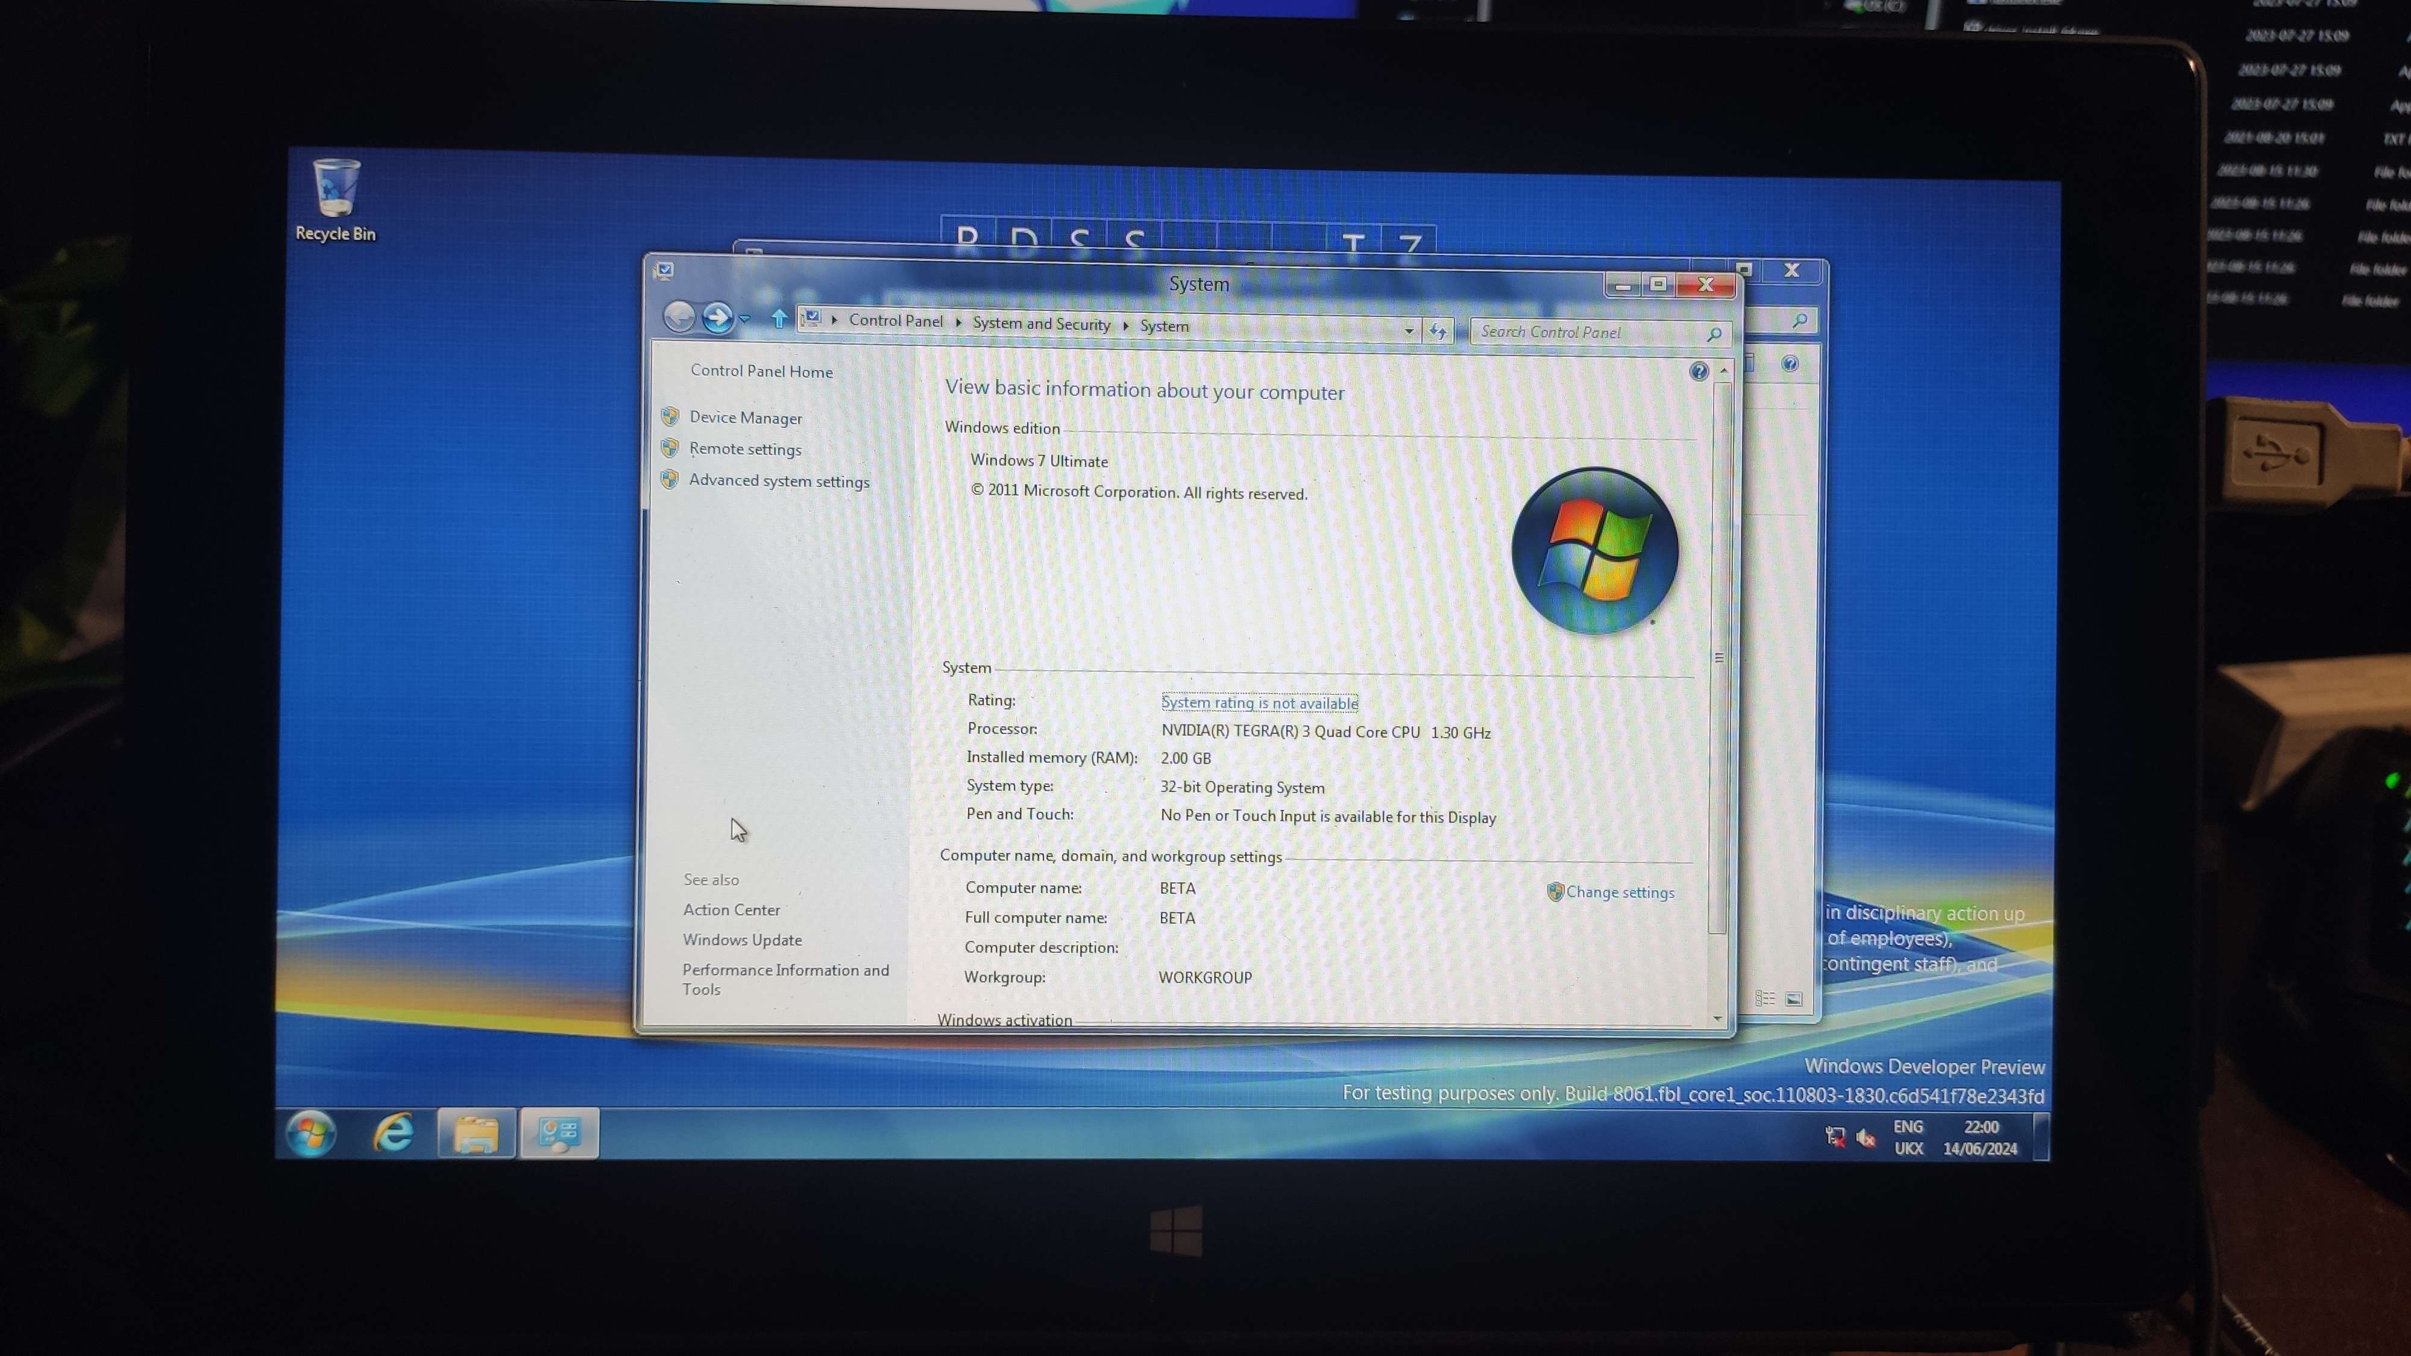
Task: Refresh the System page
Action: coord(1439,331)
